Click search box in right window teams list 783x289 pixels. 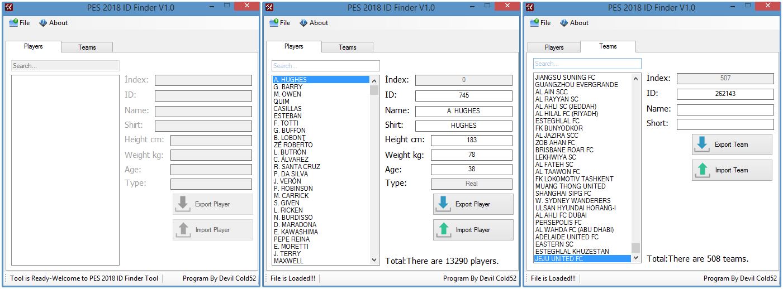pos(587,64)
